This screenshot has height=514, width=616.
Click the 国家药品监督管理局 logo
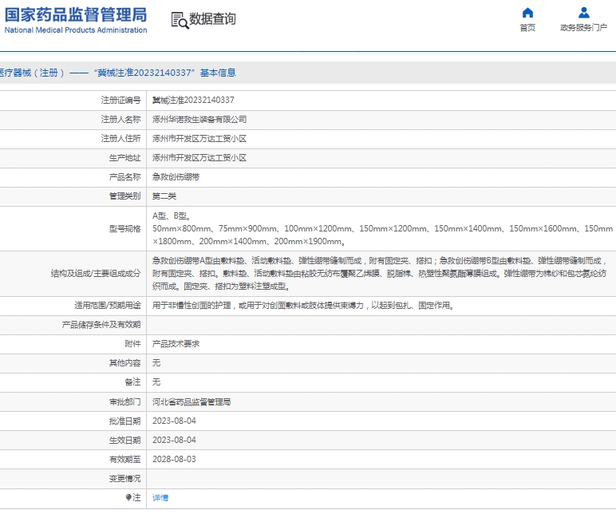(76, 20)
